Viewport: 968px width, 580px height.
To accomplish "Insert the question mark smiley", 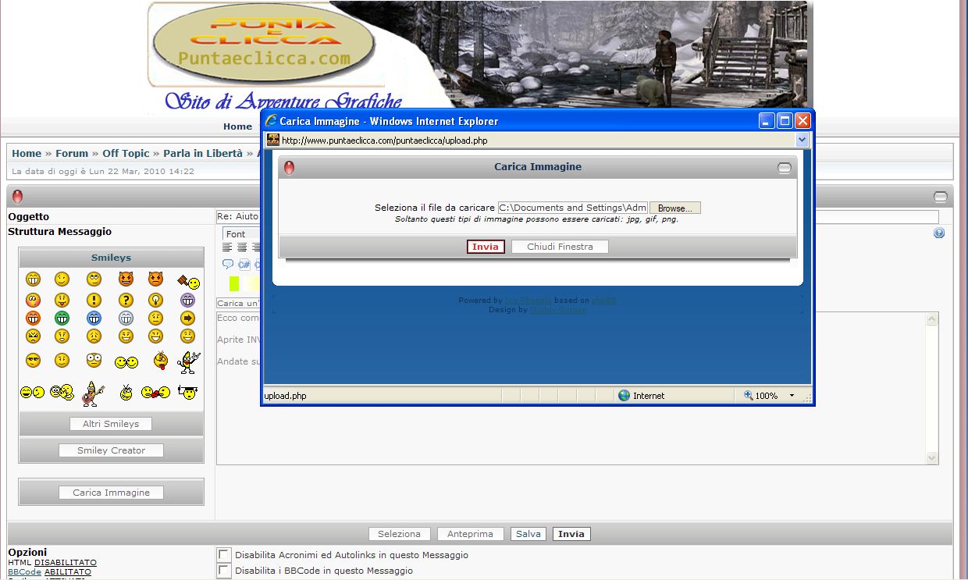I will tap(126, 300).
